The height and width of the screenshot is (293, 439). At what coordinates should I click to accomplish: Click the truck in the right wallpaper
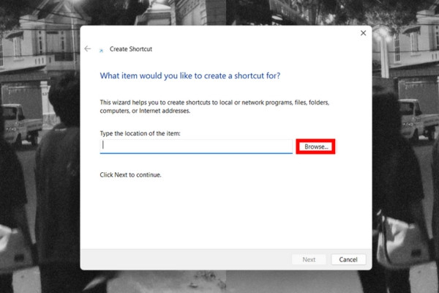pyautogui.click(x=419, y=119)
